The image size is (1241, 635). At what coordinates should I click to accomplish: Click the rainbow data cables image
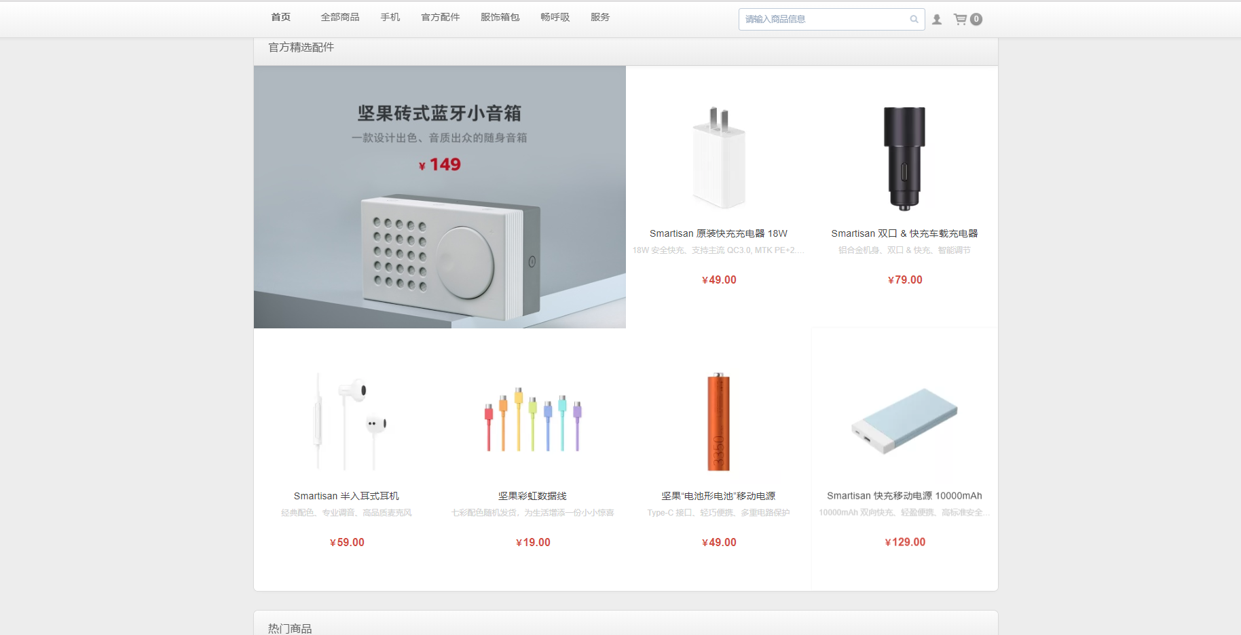533,421
